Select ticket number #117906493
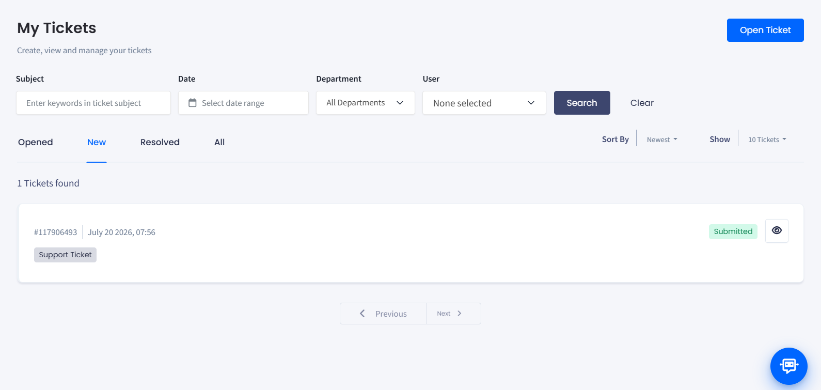The image size is (821, 390). click(55, 232)
